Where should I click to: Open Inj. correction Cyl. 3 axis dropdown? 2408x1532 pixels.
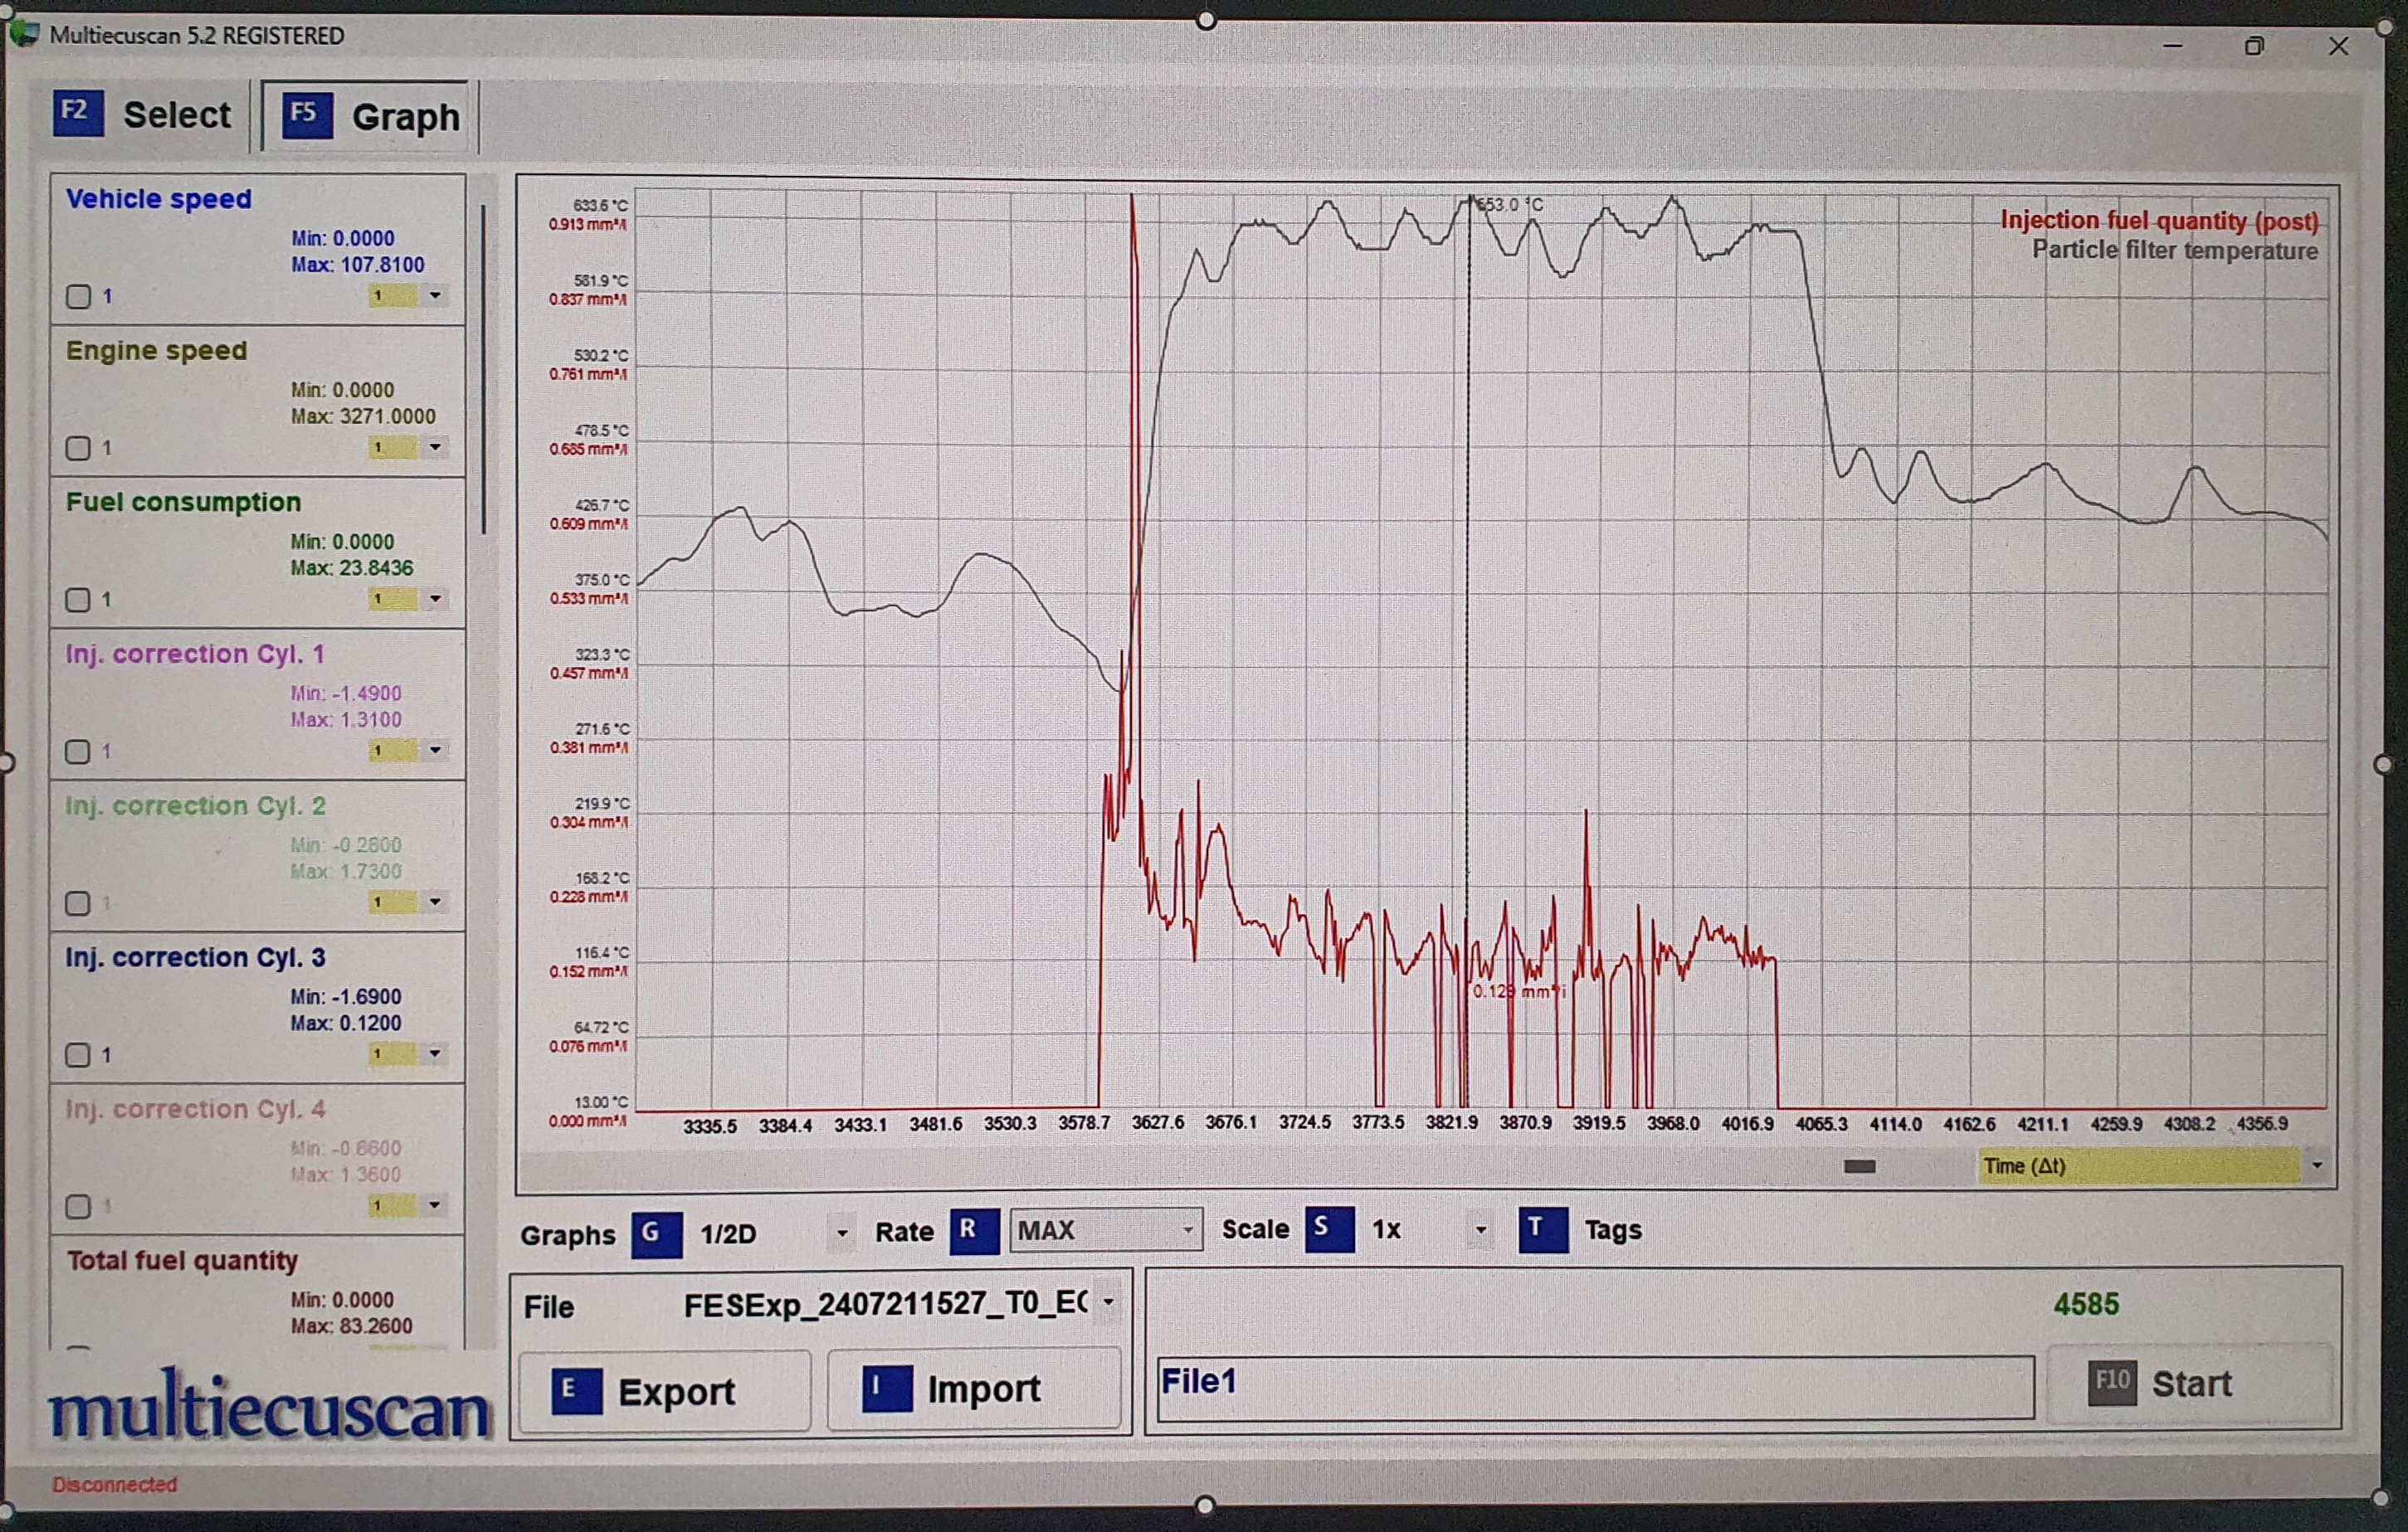(434, 1054)
